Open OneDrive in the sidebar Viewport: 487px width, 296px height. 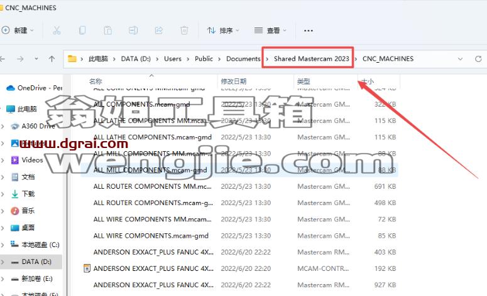[x=34, y=88]
